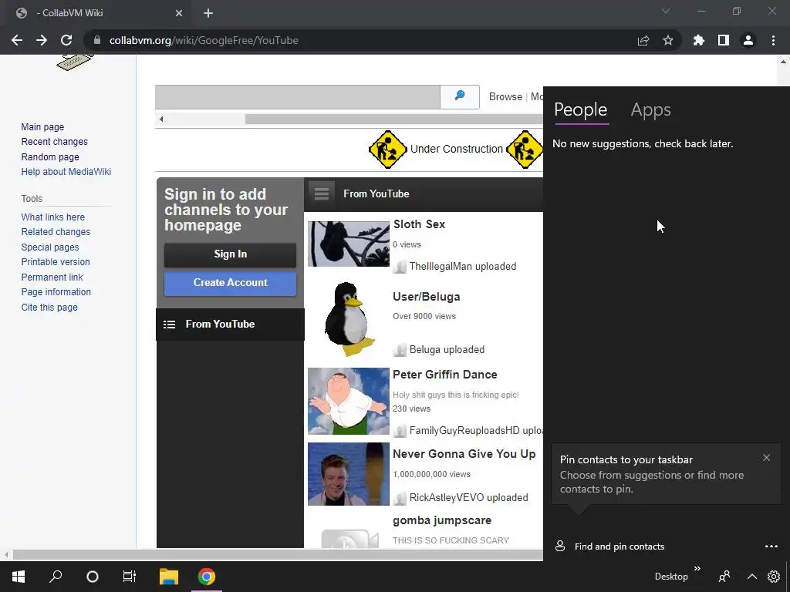Image resolution: width=790 pixels, height=592 pixels.
Task: Open Printable version link
Action: coord(56,262)
